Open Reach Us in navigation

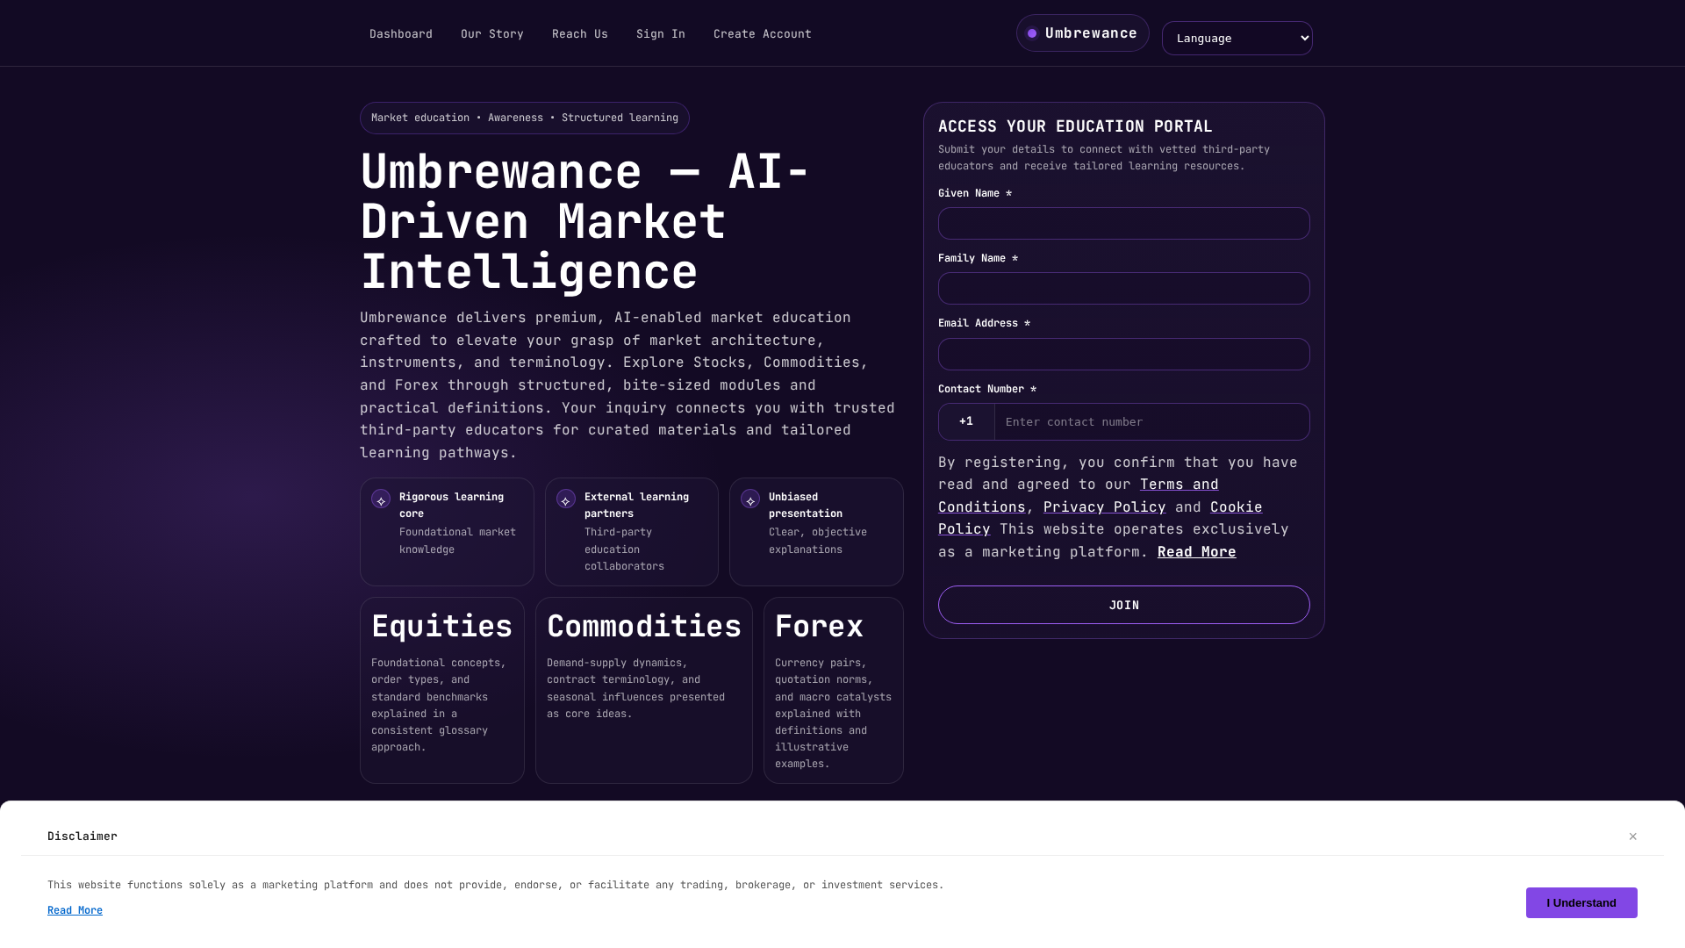point(579,34)
